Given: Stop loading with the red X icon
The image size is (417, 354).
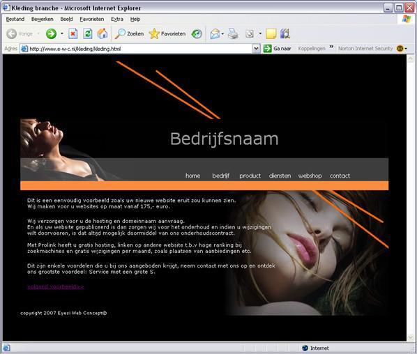Looking at the screenshot, I should coord(73,33).
